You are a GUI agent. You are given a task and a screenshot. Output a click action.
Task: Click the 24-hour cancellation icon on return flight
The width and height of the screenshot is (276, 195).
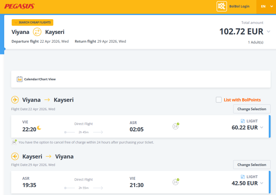click(176, 182)
